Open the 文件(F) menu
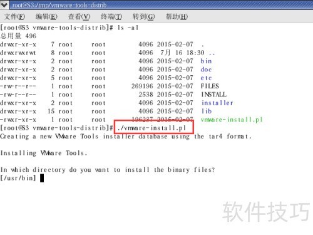The width and height of the screenshot is (313, 235). [14, 16]
